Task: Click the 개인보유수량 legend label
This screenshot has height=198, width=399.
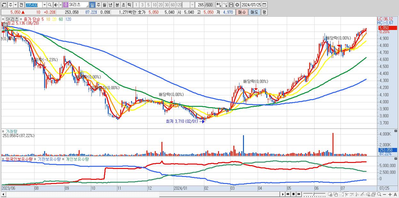Action: tap(77, 159)
